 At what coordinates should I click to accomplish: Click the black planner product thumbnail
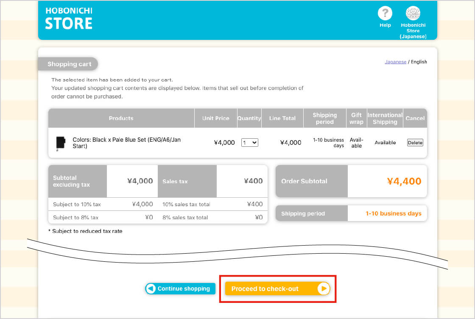pos(61,143)
